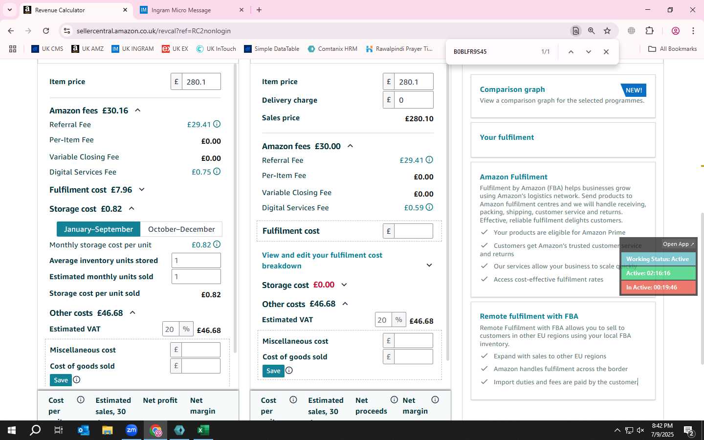Open Excel from the taskbar
Viewport: 704px width, 440px height.
coord(203,430)
